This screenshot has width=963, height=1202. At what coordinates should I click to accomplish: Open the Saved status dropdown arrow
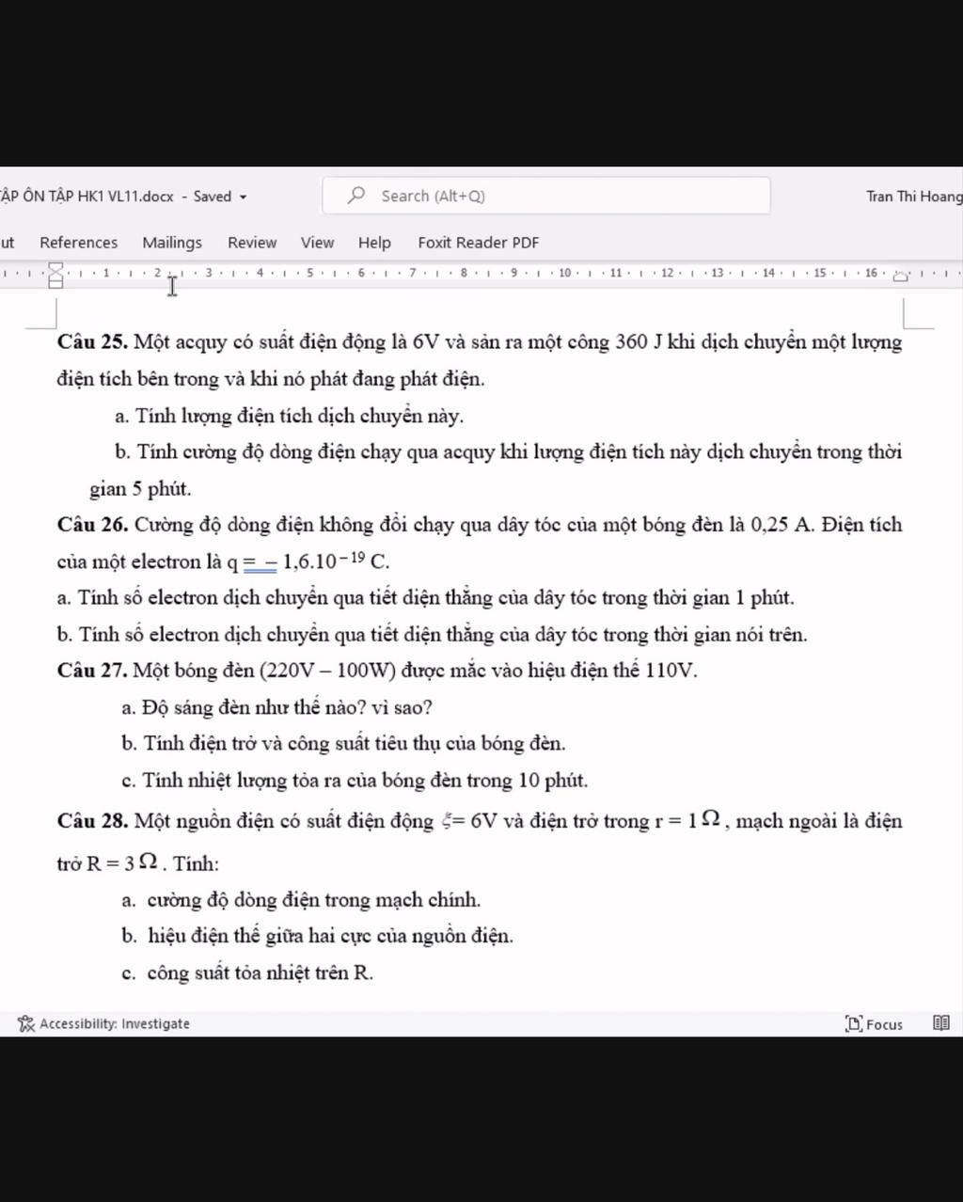click(x=243, y=197)
